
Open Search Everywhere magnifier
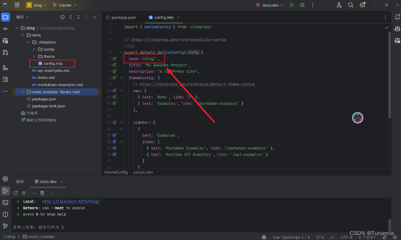pyautogui.click(x=351, y=5)
